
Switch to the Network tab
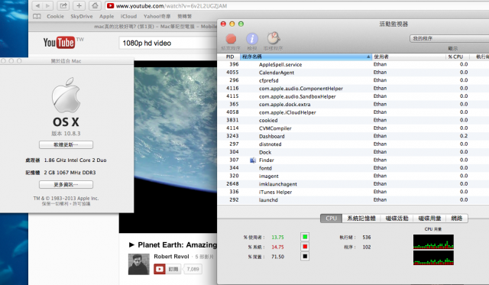click(457, 219)
